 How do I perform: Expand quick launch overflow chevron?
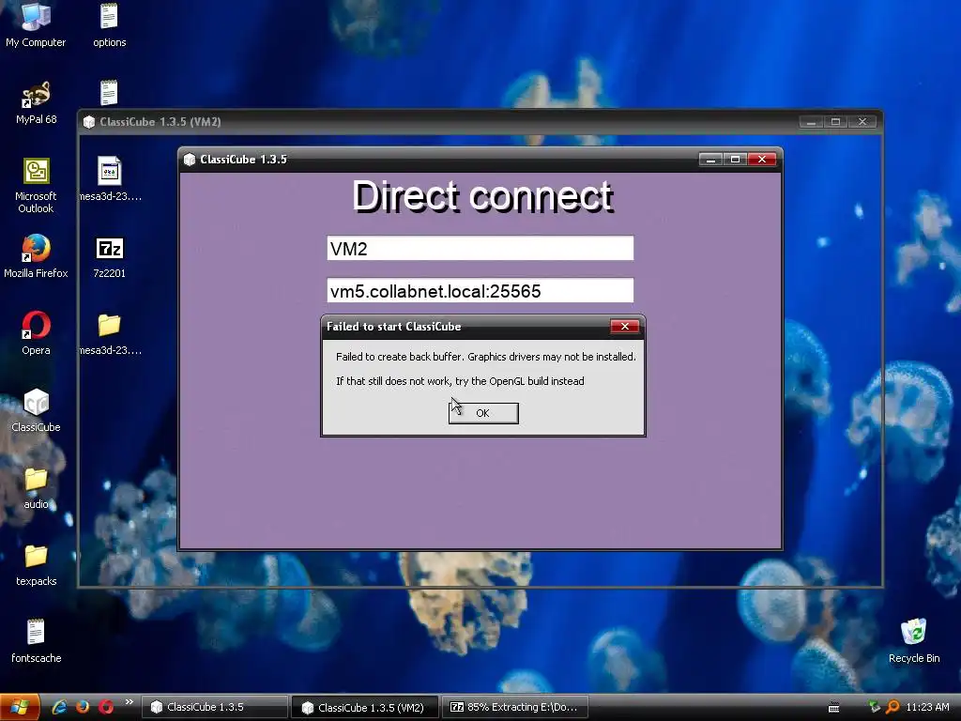129,702
